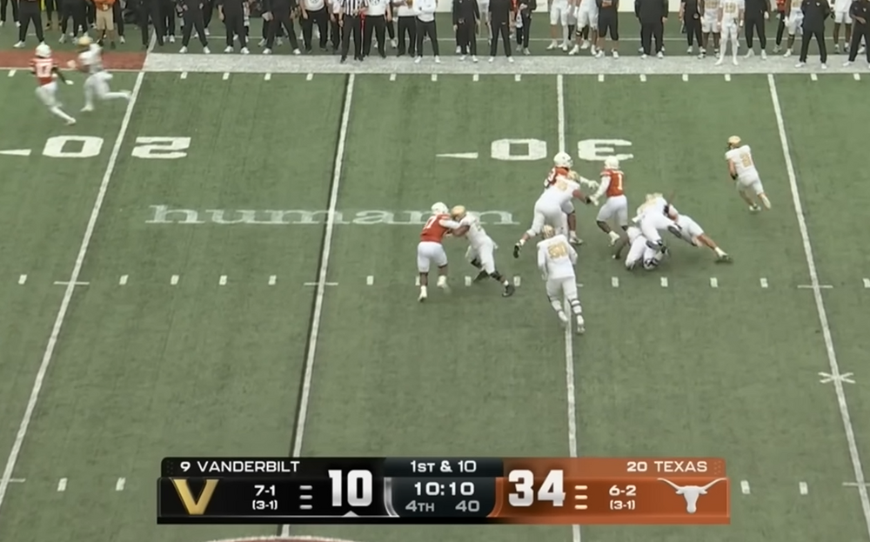The height and width of the screenshot is (542, 870).
Task: Click the 10:10 game clock
Action: pyautogui.click(x=444, y=489)
